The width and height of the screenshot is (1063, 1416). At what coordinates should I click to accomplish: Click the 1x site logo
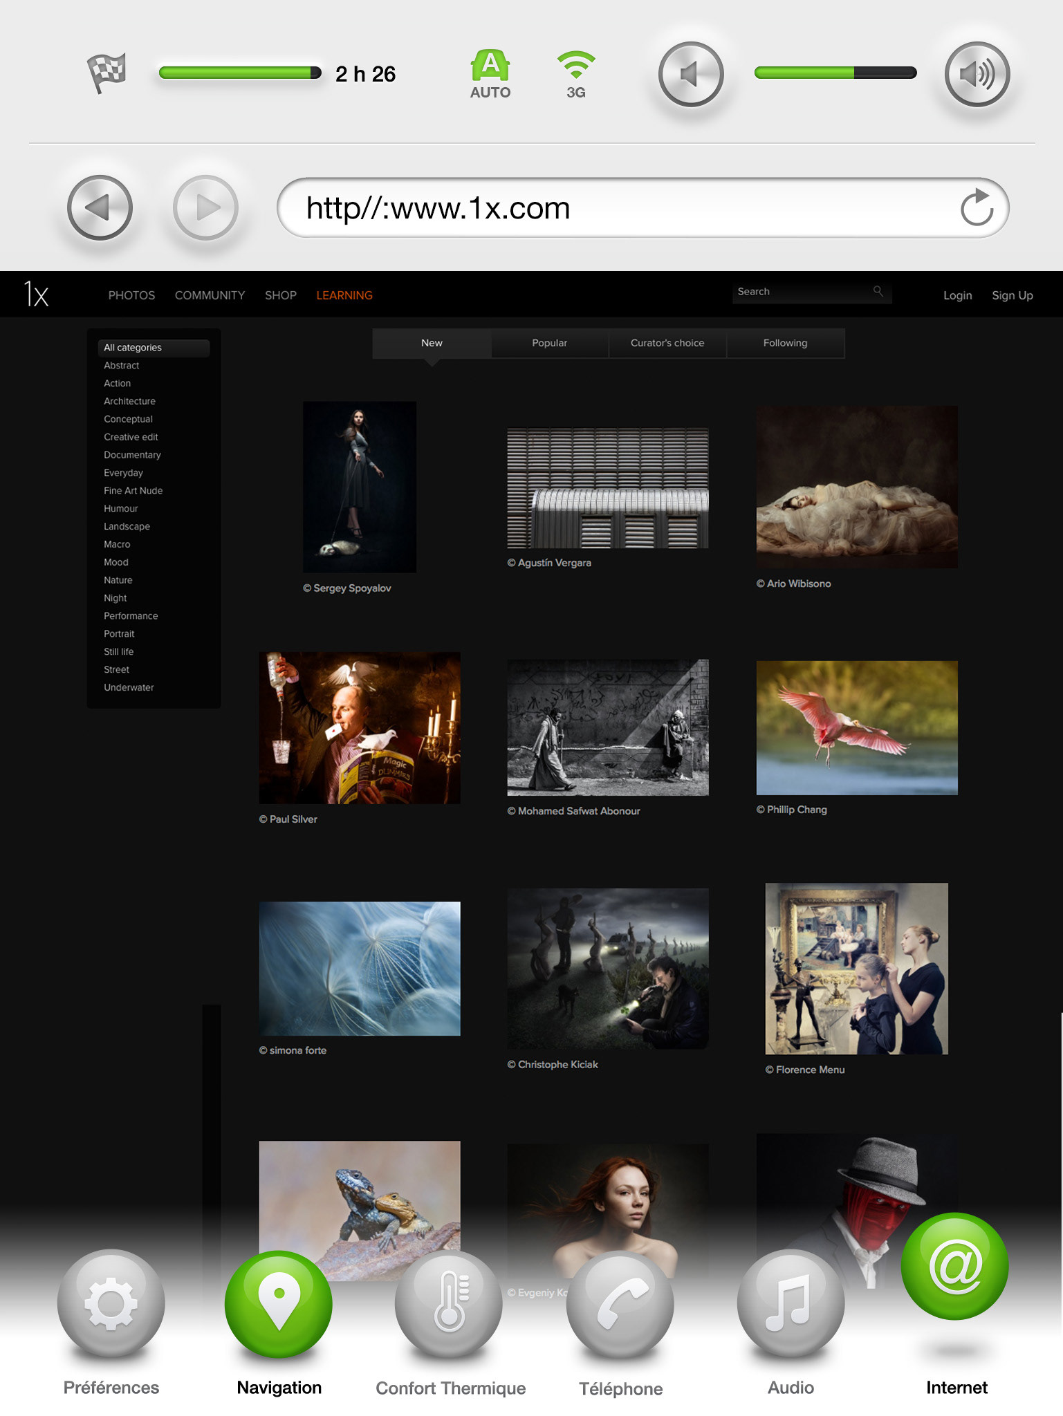click(36, 295)
